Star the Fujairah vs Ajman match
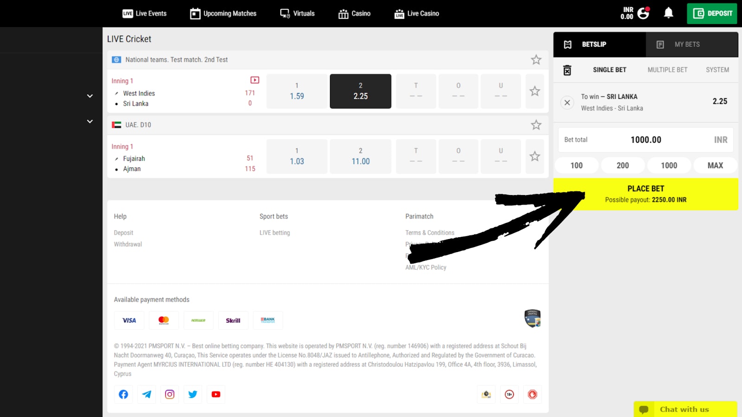 (535, 157)
